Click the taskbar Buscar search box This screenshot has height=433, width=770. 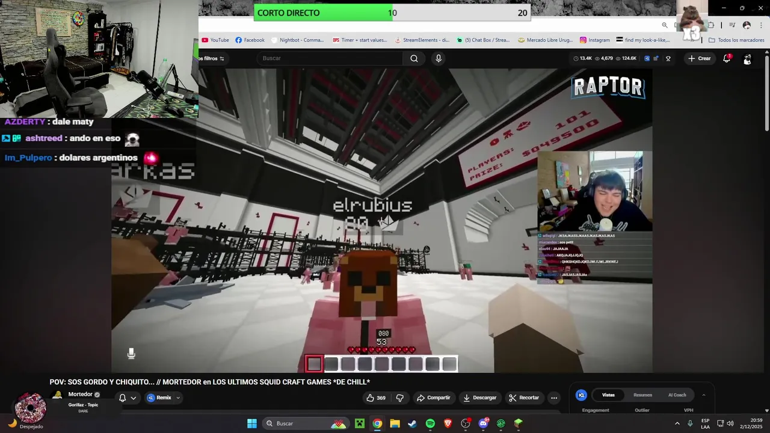[307, 423]
